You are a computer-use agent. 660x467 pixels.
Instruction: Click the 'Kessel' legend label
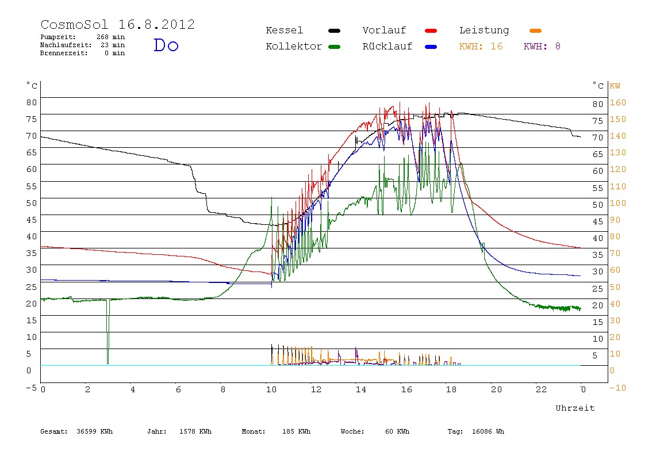[x=284, y=30]
